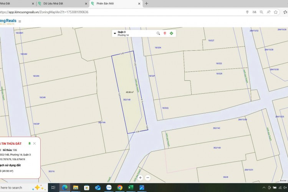Click the red location pin icon
This screenshot has width=288, height=192.
pyautogui.click(x=165, y=33)
